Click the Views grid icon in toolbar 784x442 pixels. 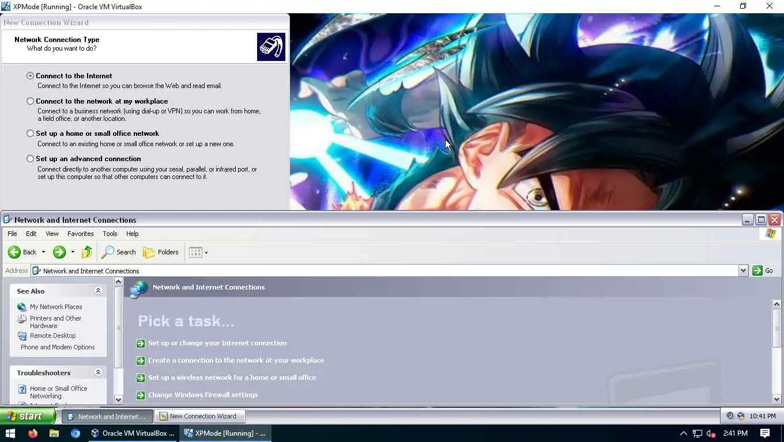point(195,252)
